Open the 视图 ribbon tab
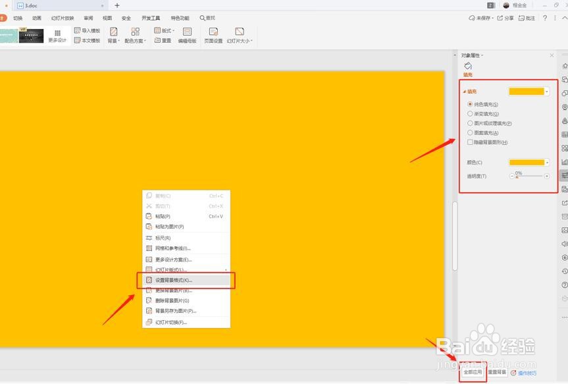The image size is (568, 384). coord(107,18)
